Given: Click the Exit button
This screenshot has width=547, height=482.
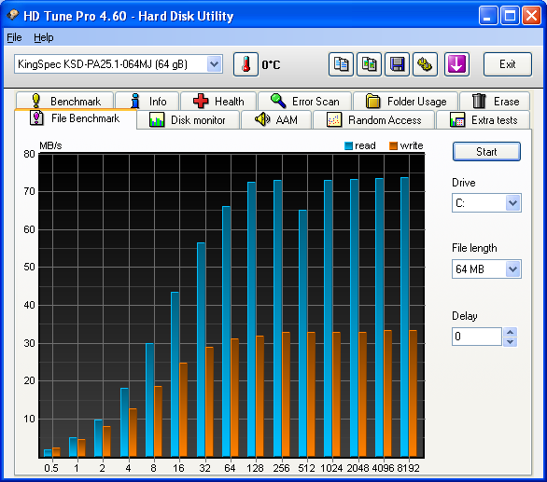Looking at the screenshot, I should [x=508, y=64].
